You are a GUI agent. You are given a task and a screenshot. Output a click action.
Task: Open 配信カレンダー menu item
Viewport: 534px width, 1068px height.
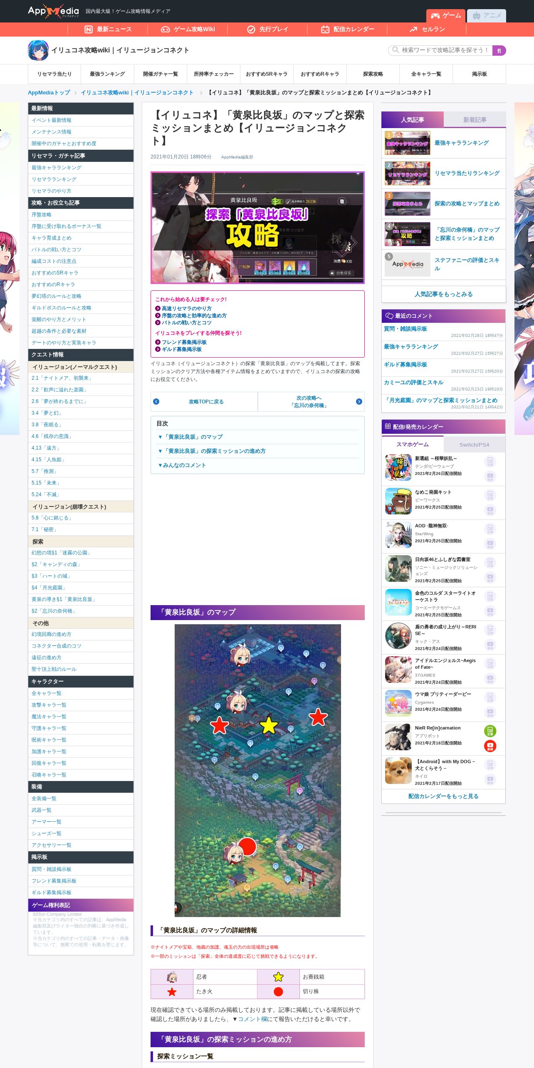[x=347, y=29]
